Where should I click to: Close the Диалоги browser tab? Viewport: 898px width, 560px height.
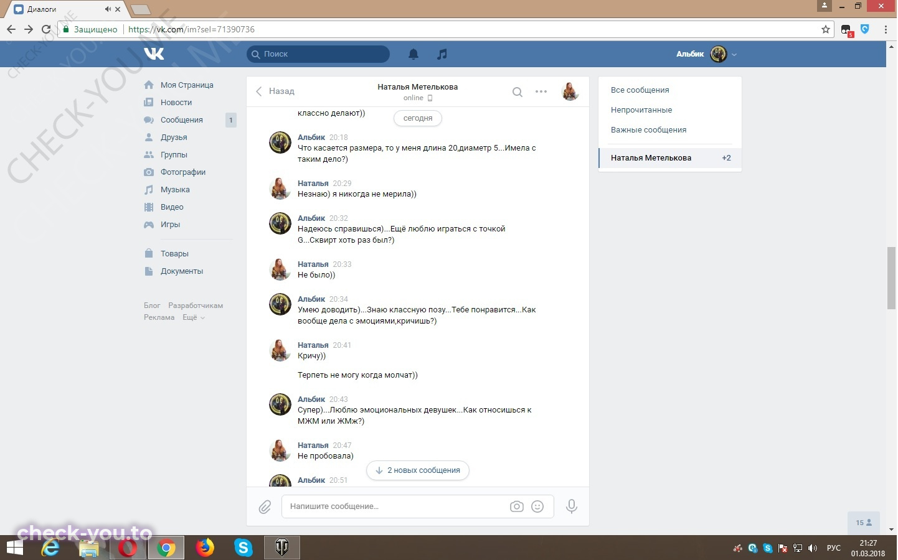pos(118,9)
